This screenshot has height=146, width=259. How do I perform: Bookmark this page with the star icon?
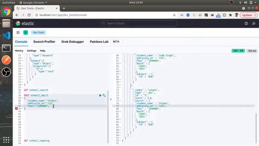(174, 15)
